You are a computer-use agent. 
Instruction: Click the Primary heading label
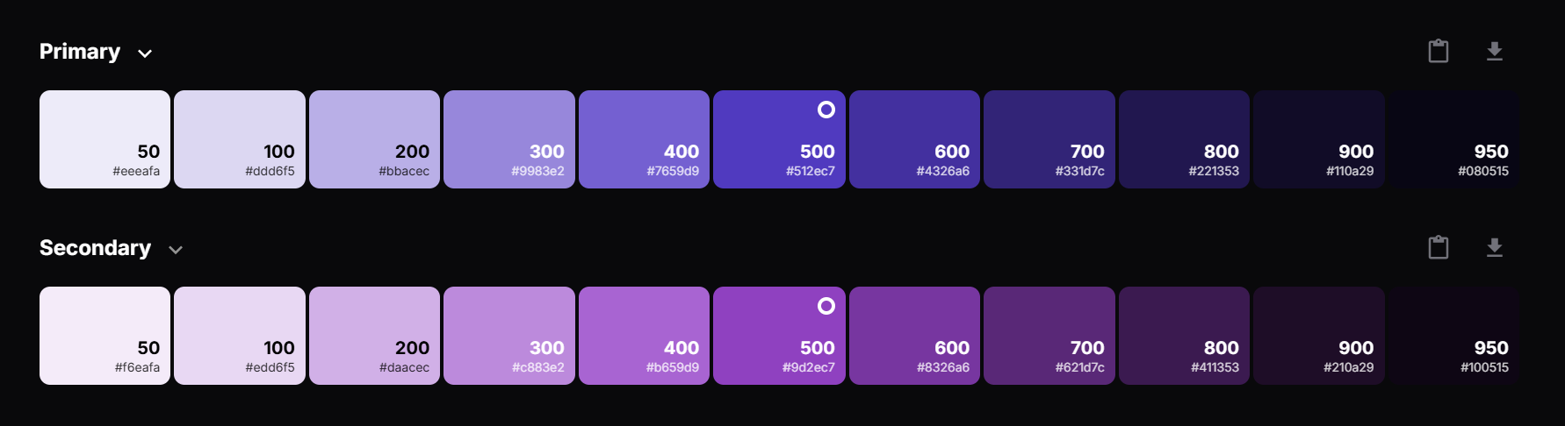tap(80, 52)
